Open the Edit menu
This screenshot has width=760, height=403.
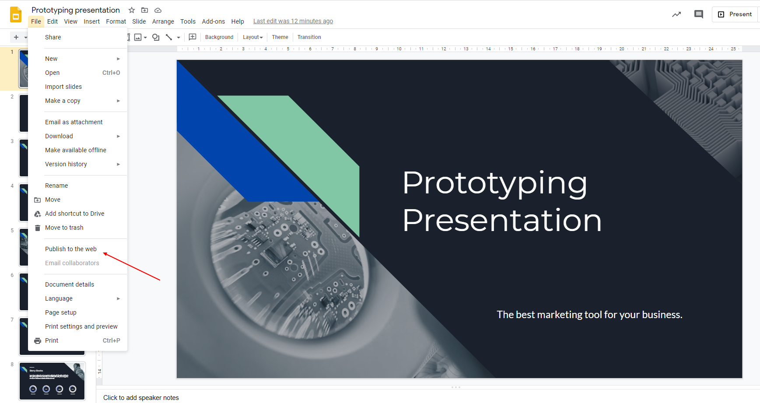tap(53, 21)
